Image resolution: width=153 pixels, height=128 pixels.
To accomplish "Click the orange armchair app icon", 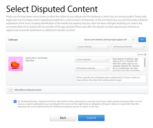I will tap(16, 64).
